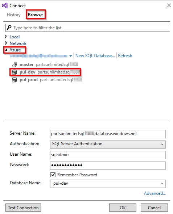This screenshot has height=214, width=173.
Task: Close the Connect dialog
Action: [169, 5]
